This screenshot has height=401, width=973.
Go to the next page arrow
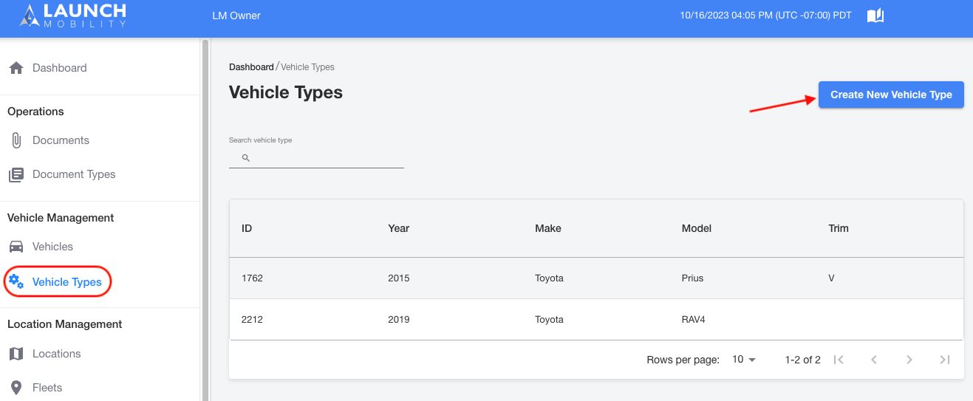pyautogui.click(x=909, y=360)
